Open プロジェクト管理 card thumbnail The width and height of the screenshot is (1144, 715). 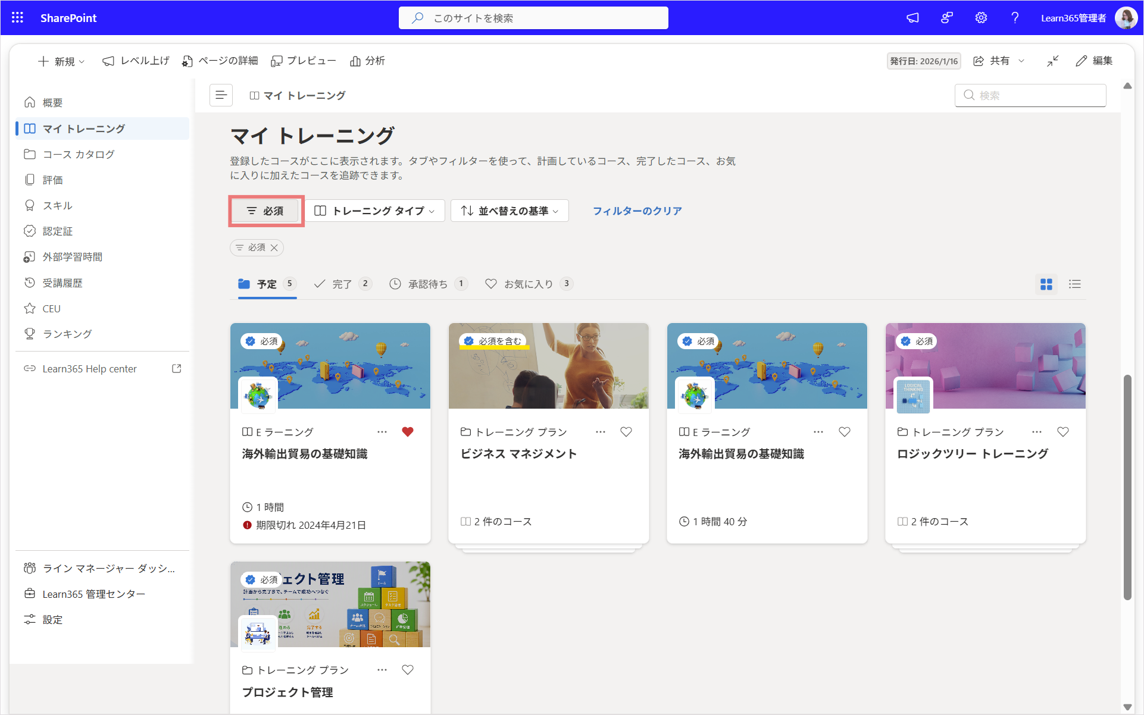click(330, 604)
